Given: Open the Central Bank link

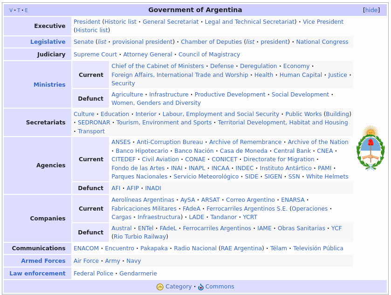Looking at the screenshot, I should 292,151.
